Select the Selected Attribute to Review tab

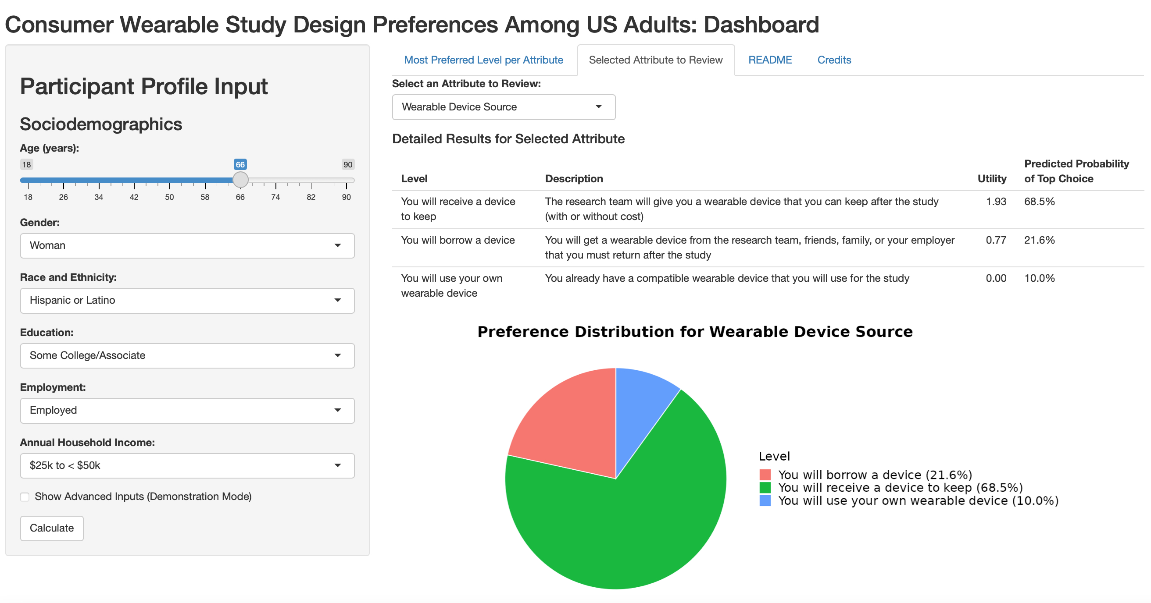655,60
